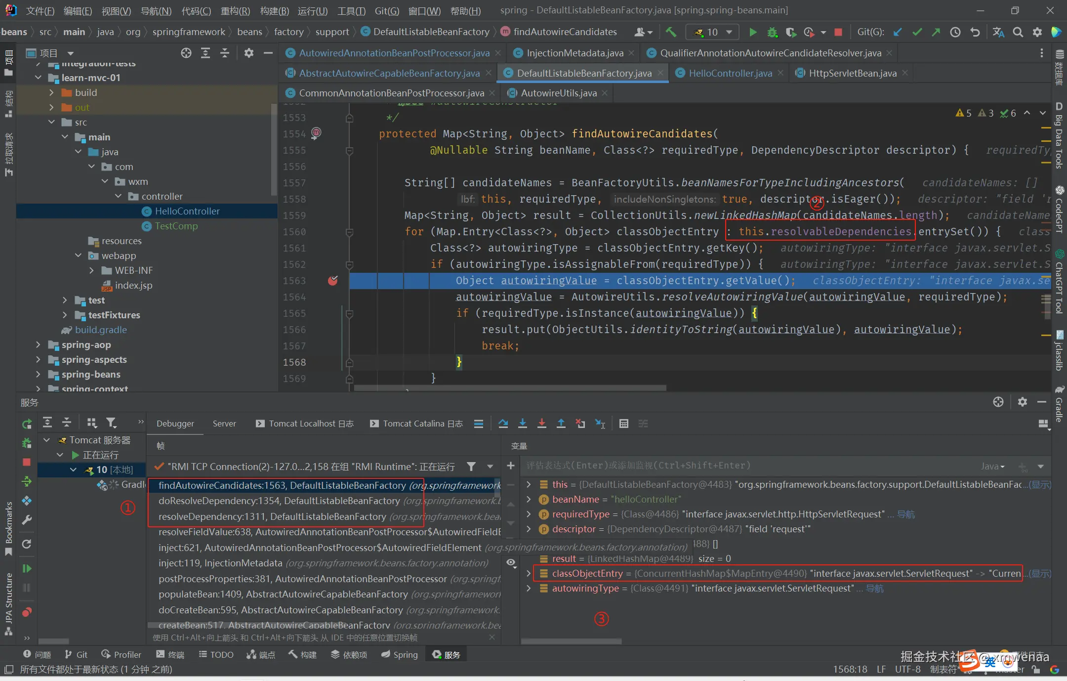Click Step Into debugger icon
Image resolution: width=1067 pixels, height=681 pixels.
point(522,424)
